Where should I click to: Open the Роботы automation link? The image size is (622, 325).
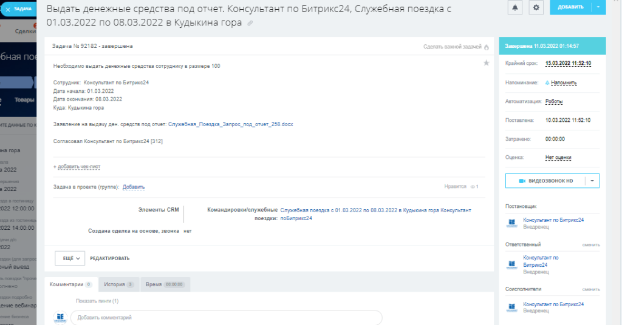point(554,102)
